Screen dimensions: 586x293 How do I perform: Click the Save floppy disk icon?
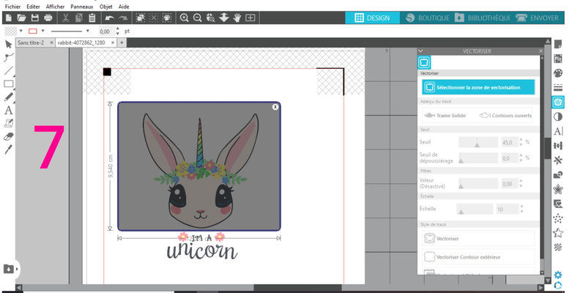34,17
